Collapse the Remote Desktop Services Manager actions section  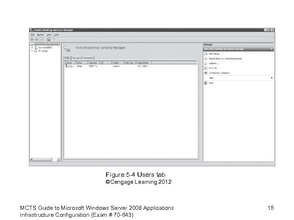click(272, 49)
